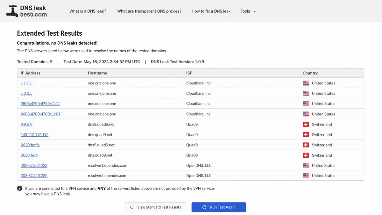Open 'How to fix a DNS leak'
The width and height of the screenshot is (382, 215).
point(211,11)
